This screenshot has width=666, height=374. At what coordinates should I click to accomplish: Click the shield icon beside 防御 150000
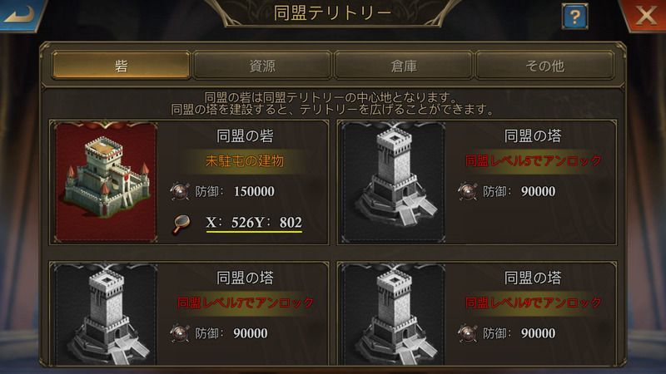coord(179,192)
